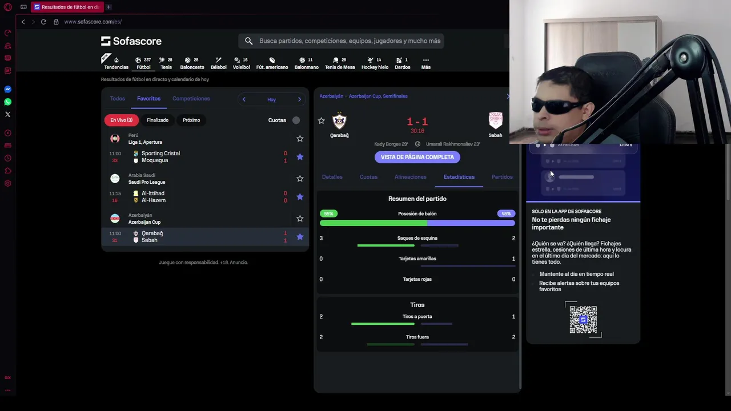
Task: Open the Extensions cube icon in sidebar
Action: point(7,171)
